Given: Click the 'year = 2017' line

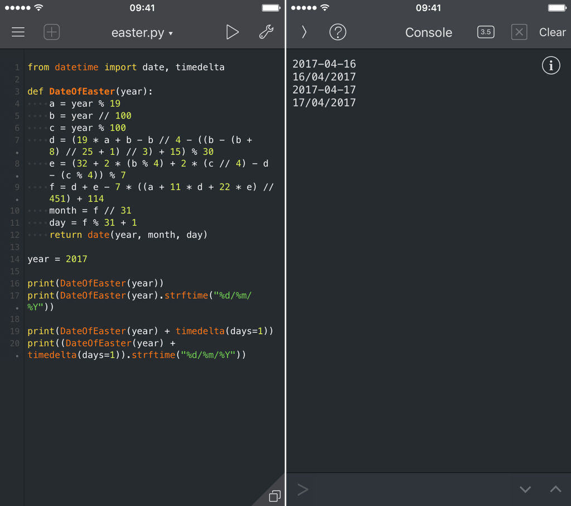Looking at the screenshot, I should coord(57,259).
